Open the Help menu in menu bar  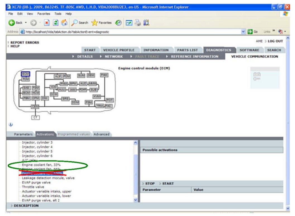tap(68, 14)
